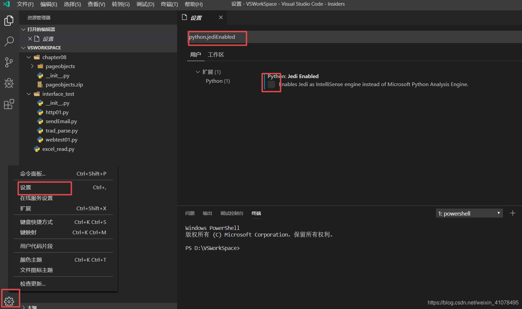Click the VS Code logo icon

6,4
